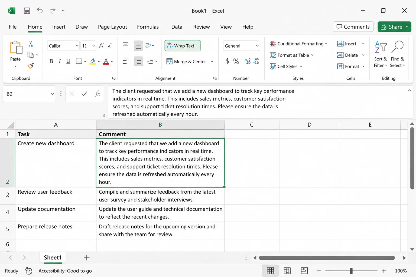
Task: Apply cell Borders icon
Action: (79, 61)
